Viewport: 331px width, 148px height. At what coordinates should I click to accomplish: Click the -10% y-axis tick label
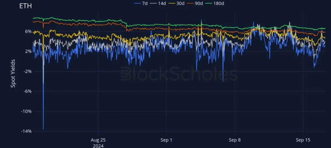pos(26,111)
